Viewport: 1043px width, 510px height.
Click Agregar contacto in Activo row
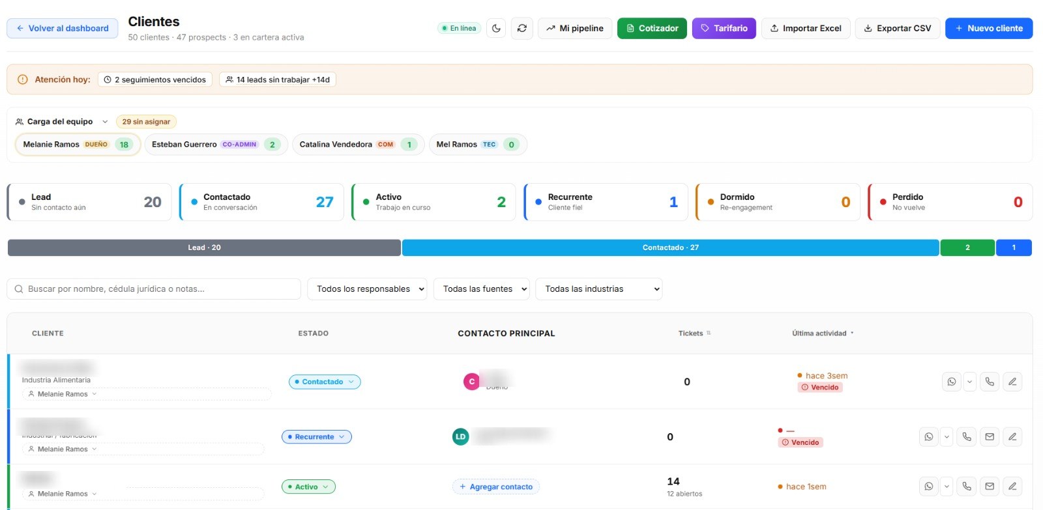[x=496, y=487]
